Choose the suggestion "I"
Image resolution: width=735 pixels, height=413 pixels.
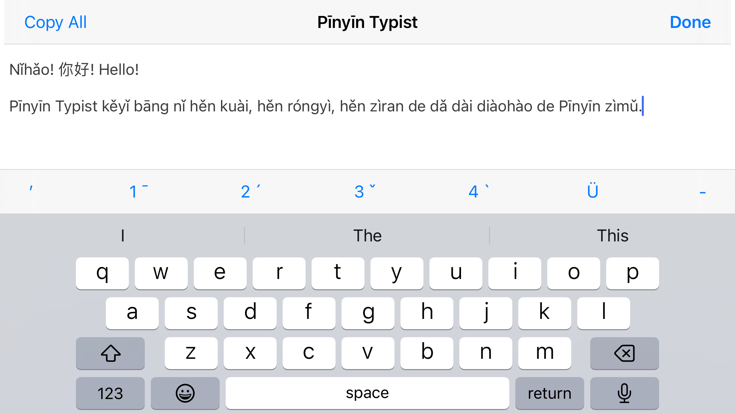[x=122, y=235]
